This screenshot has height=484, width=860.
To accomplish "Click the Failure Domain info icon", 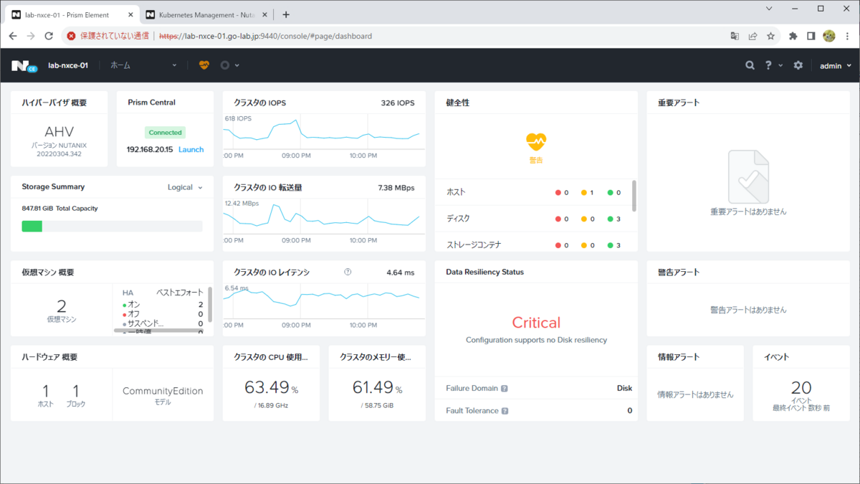I will coord(505,389).
